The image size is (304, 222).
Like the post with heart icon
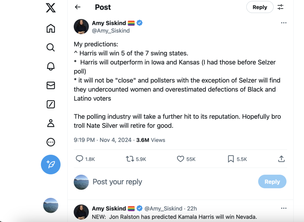click(180, 159)
